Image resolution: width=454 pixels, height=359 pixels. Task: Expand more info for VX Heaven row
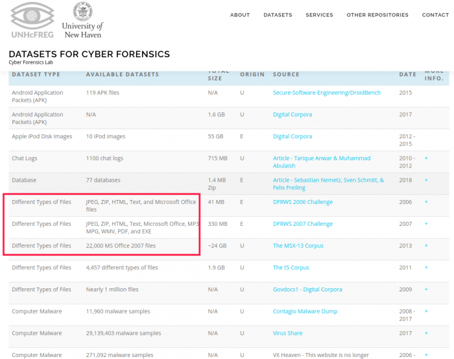pos(426,354)
